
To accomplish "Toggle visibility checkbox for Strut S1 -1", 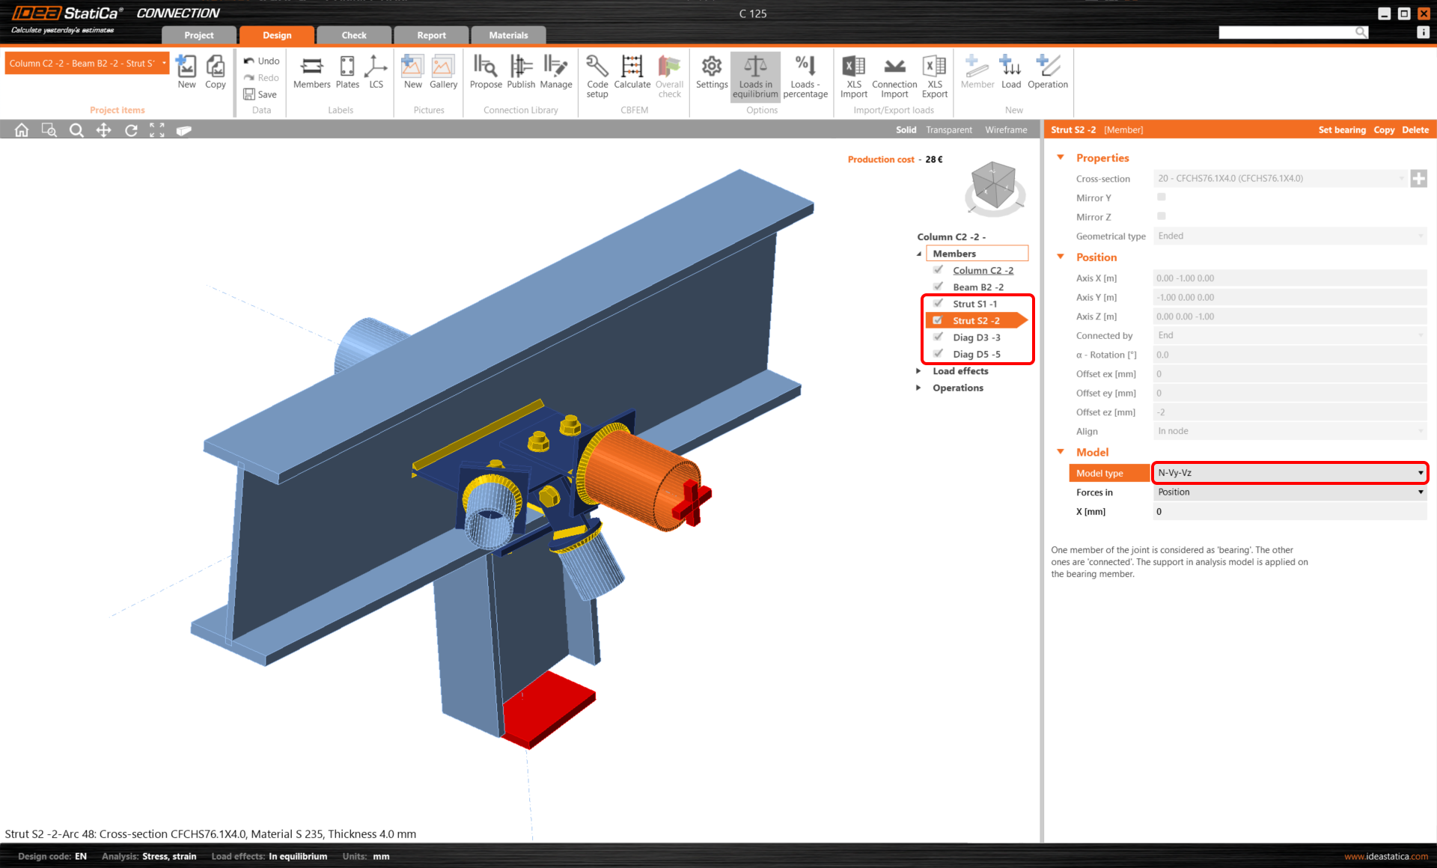I will pyautogui.click(x=938, y=304).
